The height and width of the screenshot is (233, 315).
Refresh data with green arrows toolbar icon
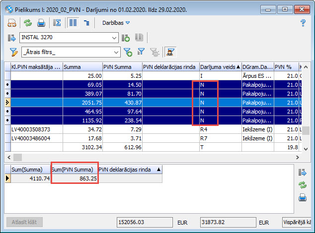click(27, 23)
